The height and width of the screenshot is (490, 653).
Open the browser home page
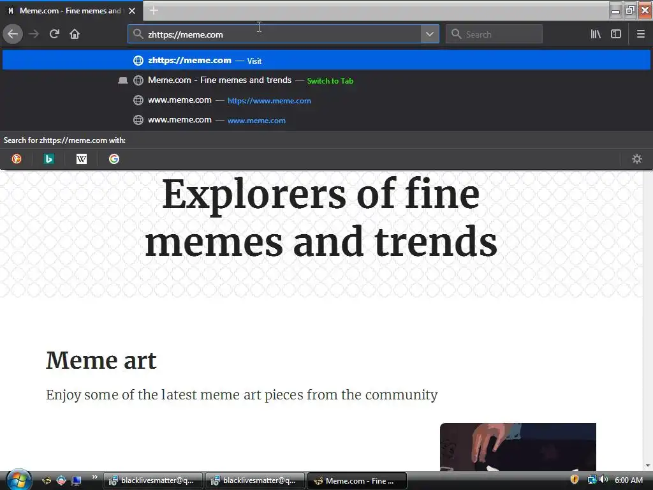(x=75, y=34)
